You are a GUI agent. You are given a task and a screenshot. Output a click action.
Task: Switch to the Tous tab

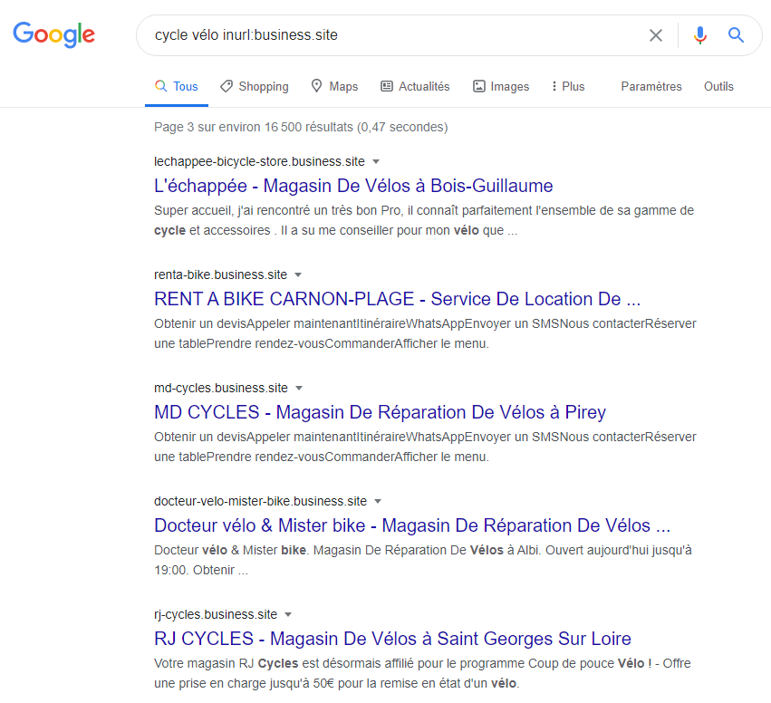[177, 87]
